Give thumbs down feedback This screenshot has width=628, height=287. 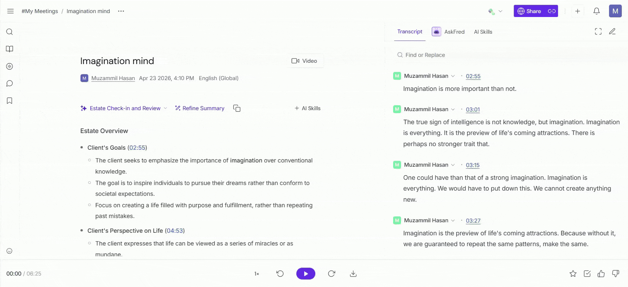point(616,274)
